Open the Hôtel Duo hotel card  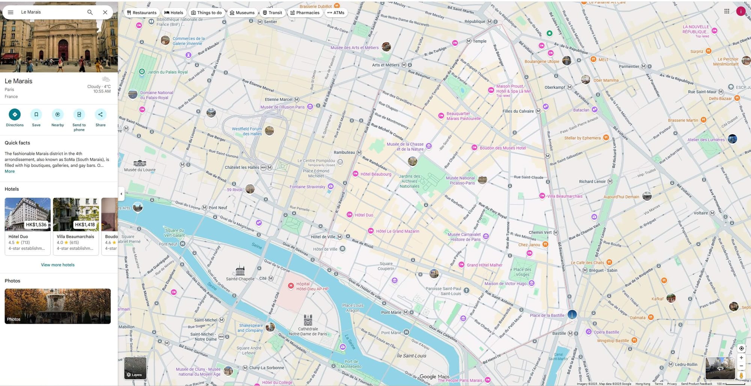pyautogui.click(x=27, y=226)
